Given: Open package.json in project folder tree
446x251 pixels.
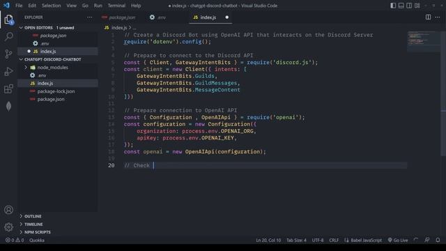Looking at the screenshot, I should coord(58,99).
